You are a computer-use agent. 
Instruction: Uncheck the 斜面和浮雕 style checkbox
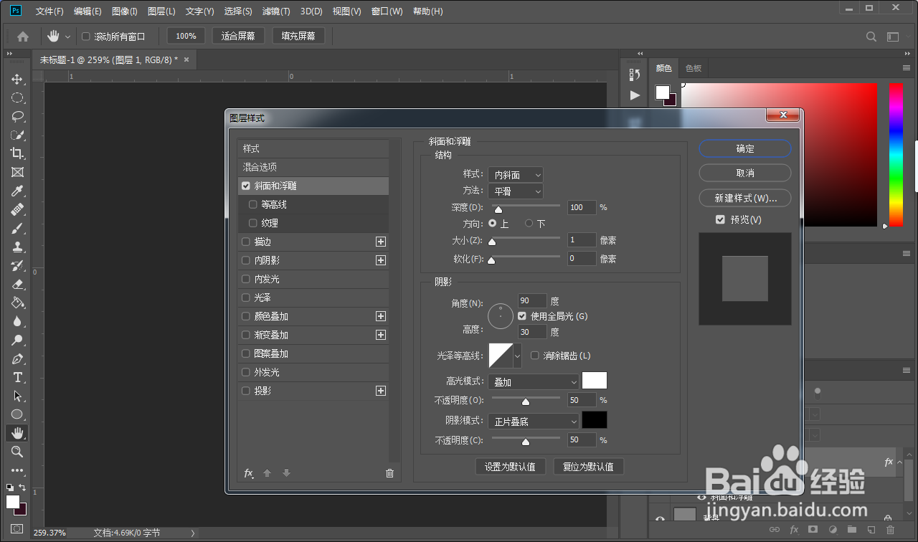coord(246,186)
